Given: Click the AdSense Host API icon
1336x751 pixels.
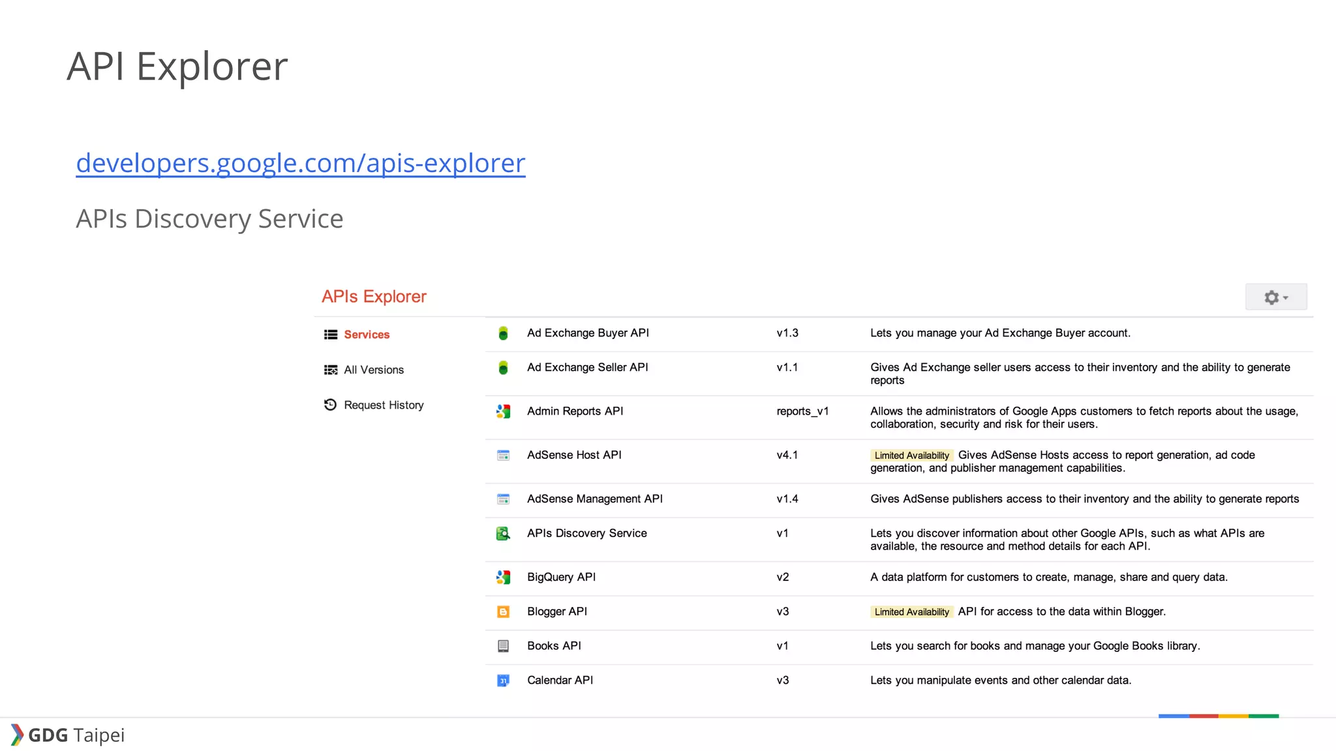Looking at the screenshot, I should coord(503,455).
